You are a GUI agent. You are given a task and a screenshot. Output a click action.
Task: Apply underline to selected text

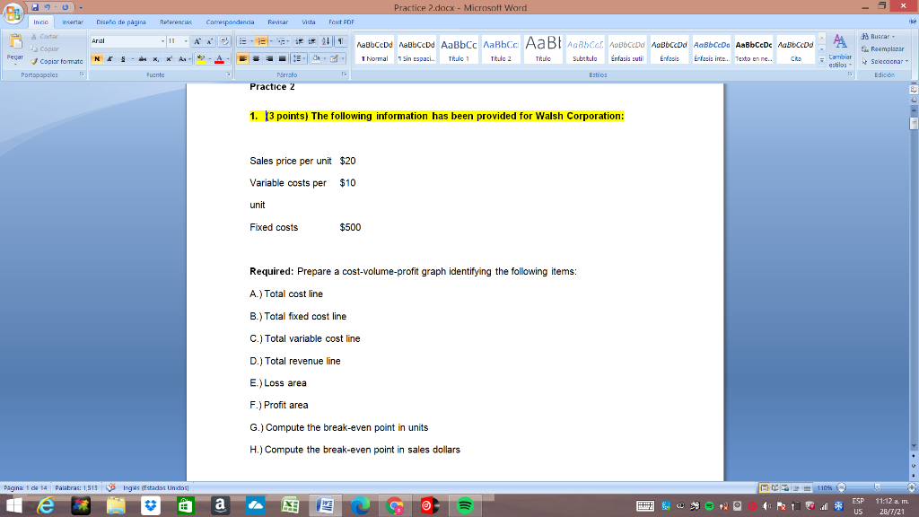tap(122, 58)
